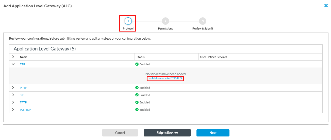Click Add service to FTP ALG link
This screenshot has height=140, width=331.
165,78
